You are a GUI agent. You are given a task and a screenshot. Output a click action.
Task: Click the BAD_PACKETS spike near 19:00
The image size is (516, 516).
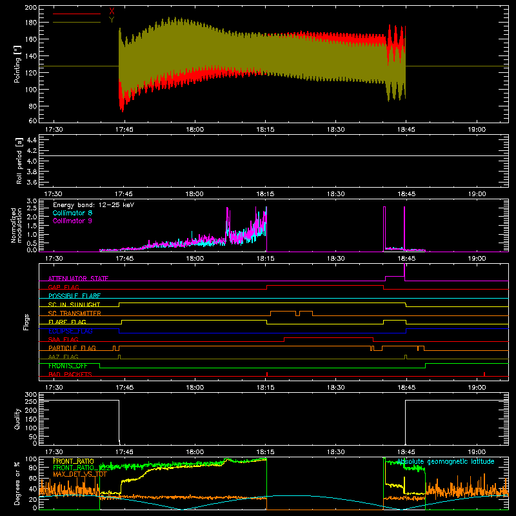point(484,374)
